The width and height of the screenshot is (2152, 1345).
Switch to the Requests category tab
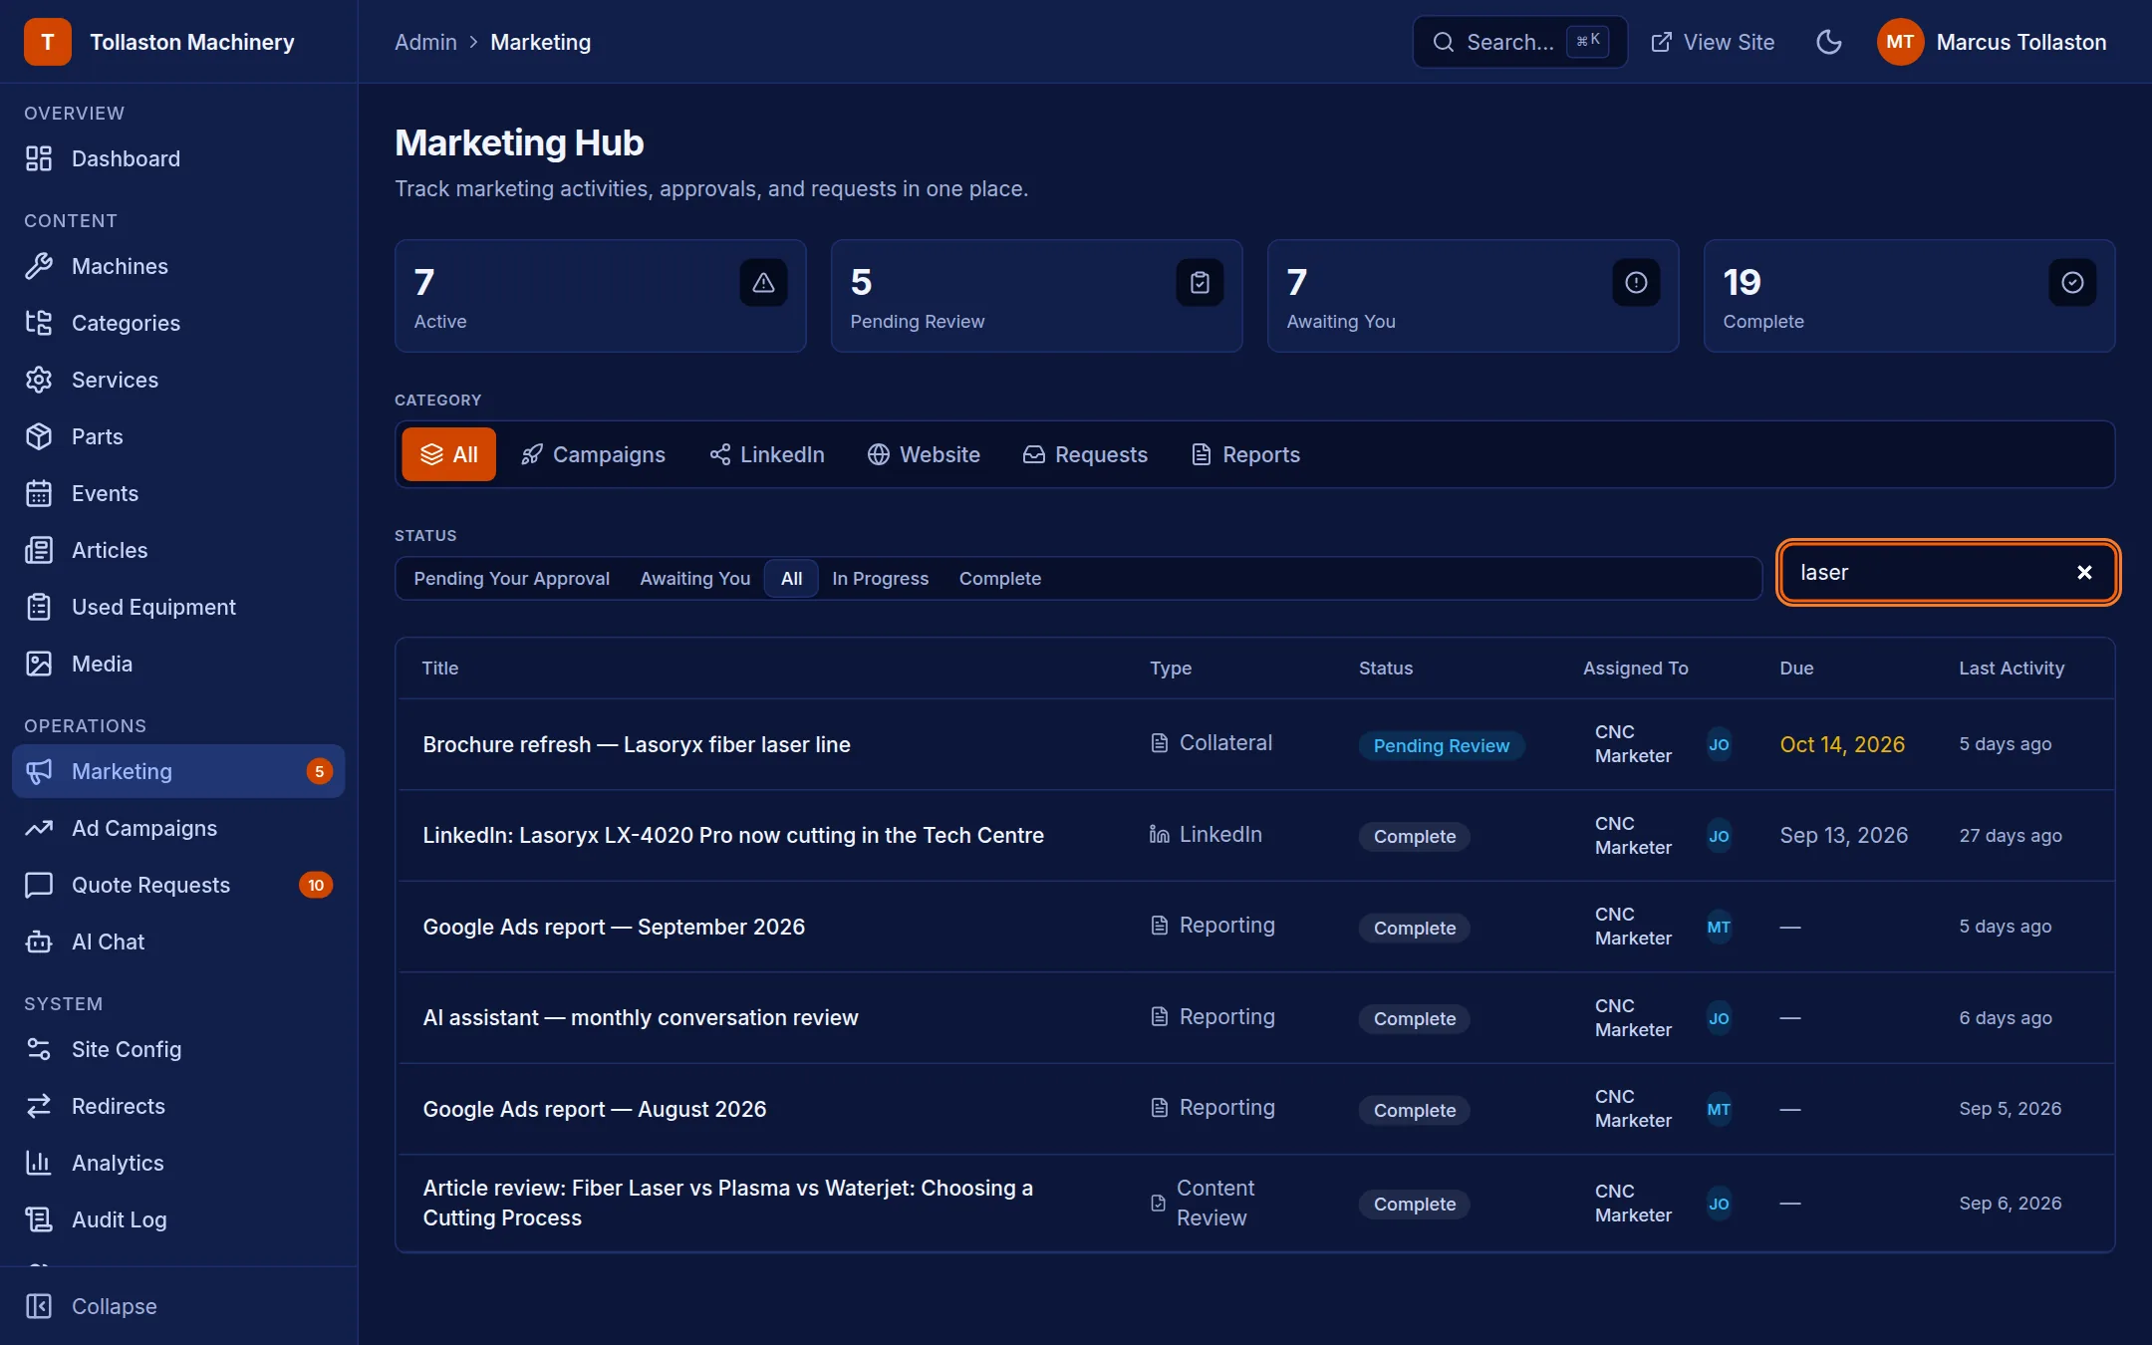click(1085, 454)
